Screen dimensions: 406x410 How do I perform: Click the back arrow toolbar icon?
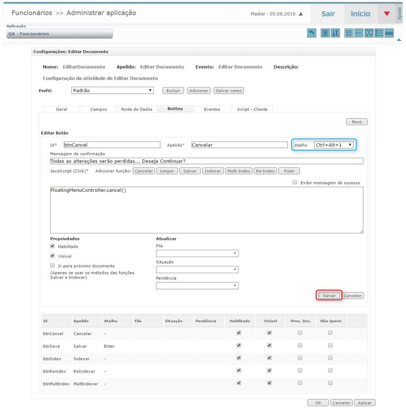pos(312,33)
